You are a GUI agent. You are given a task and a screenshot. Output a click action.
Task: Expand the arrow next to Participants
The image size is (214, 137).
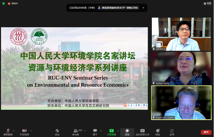pyautogui.click(x=85, y=131)
